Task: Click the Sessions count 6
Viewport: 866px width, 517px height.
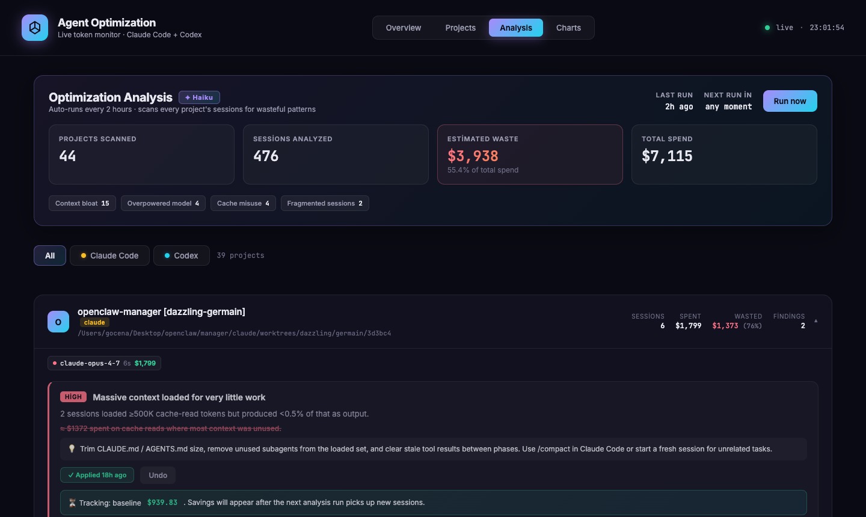Action: click(x=663, y=326)
